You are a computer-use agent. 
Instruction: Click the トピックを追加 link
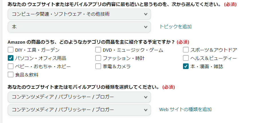[x=176, y=27]
